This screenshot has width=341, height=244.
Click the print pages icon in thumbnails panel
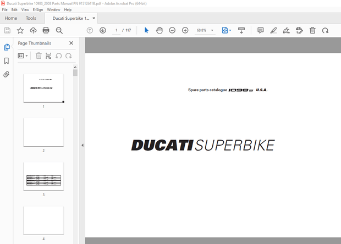[x=48, y=56]
